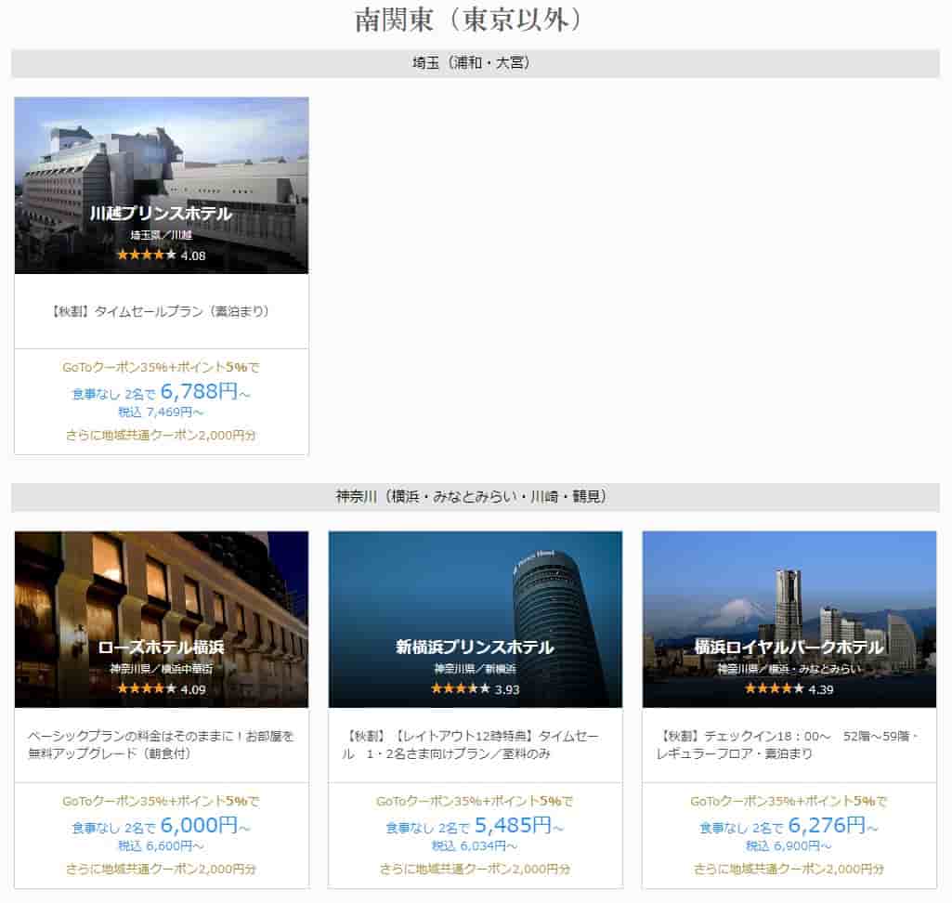Open the ローズホテル横浜 photo

(x=162, y=620)
